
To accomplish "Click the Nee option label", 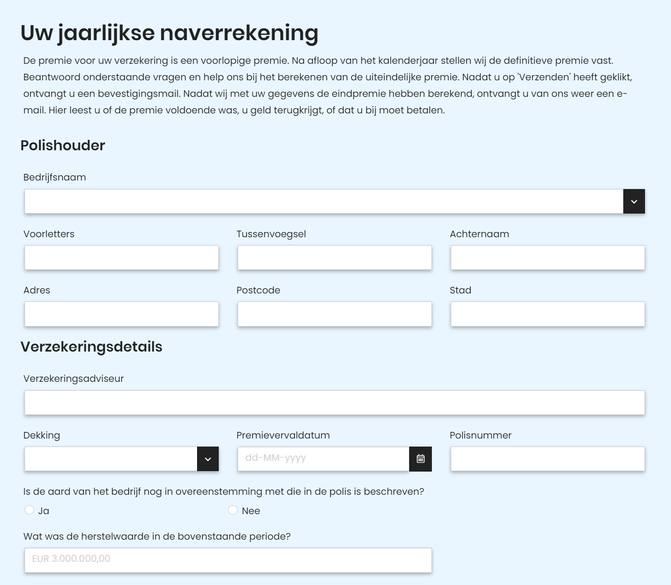I will pyautogui.click(x=251, y=511).
